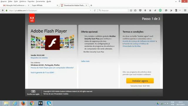This screenshot has width=188, height=106.
Task: Open the Hello chat bubble icon
Action: 166,11
